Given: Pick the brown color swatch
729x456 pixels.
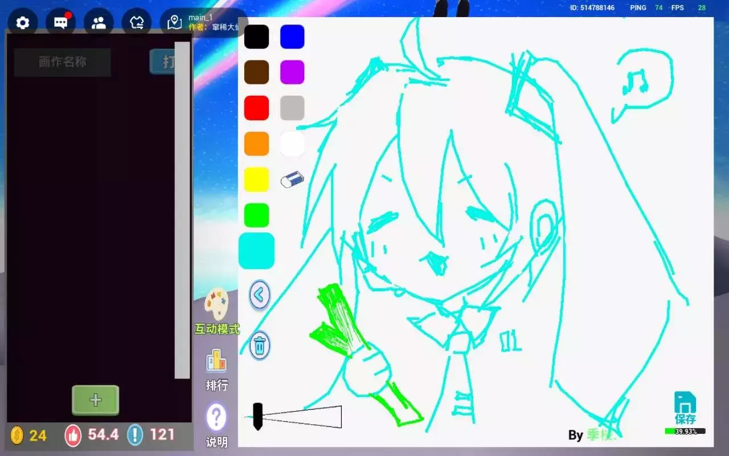Looking at the screenshot, I should [x=256, y=72].
